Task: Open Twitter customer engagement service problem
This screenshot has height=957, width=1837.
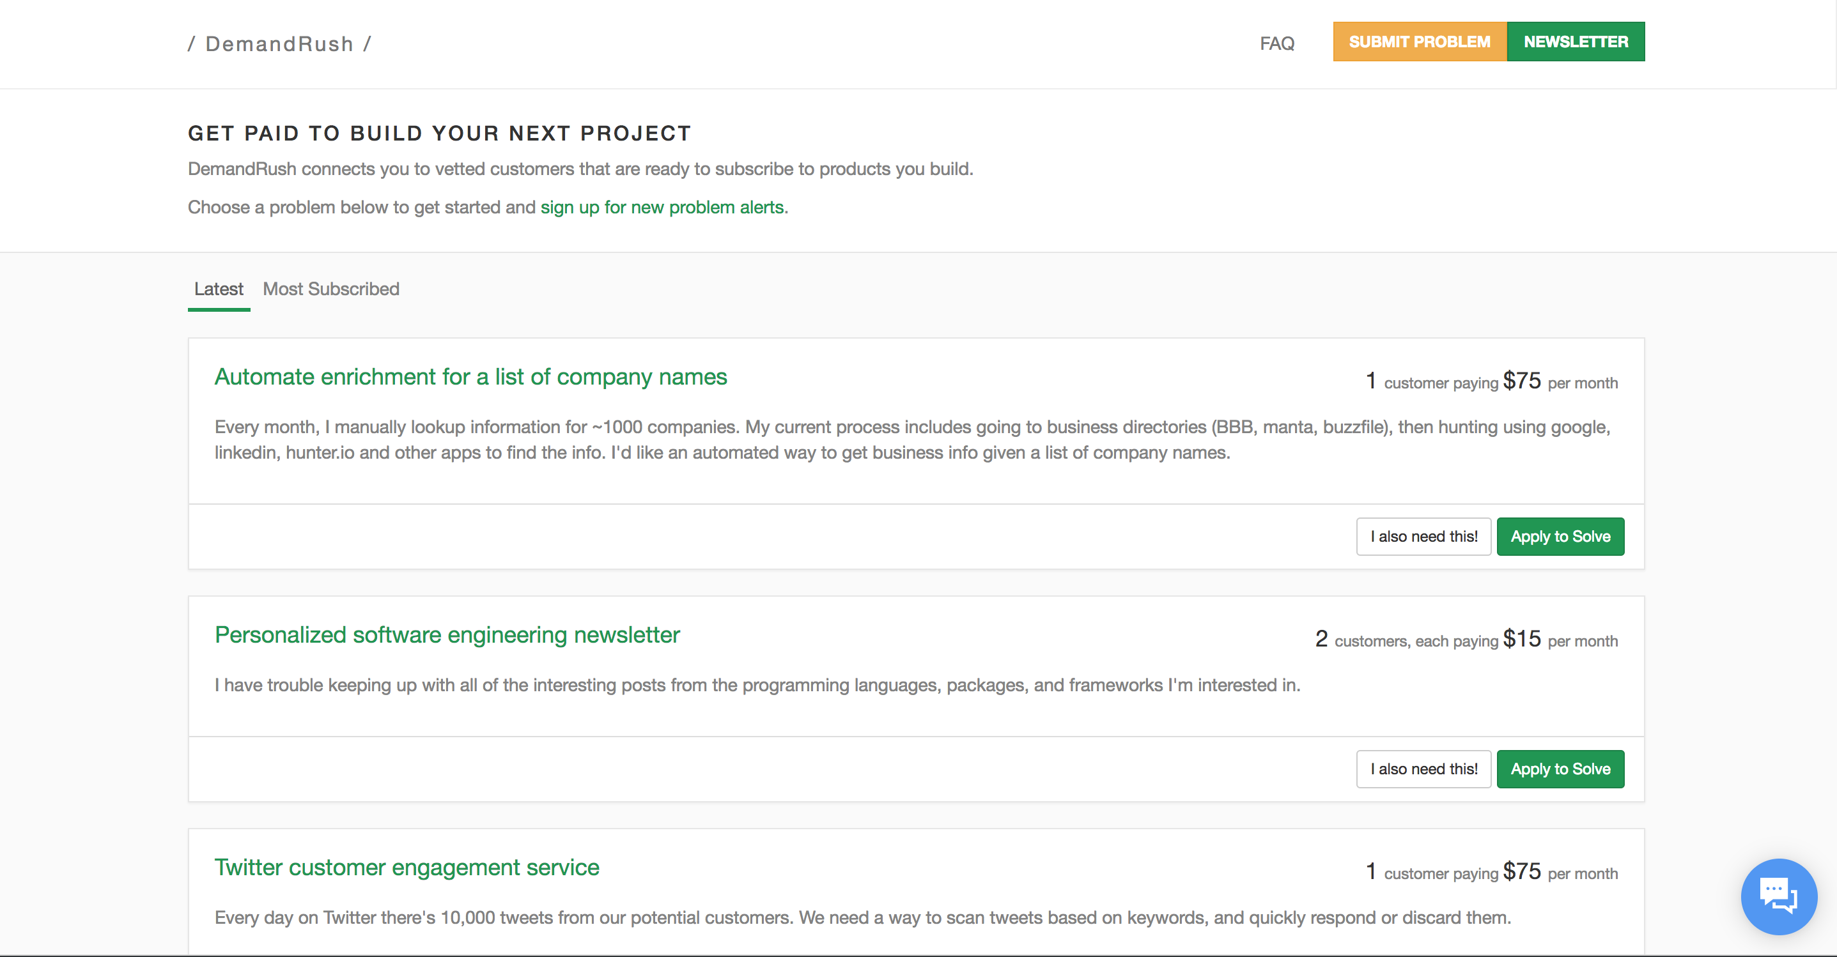Action: point(407,867)
